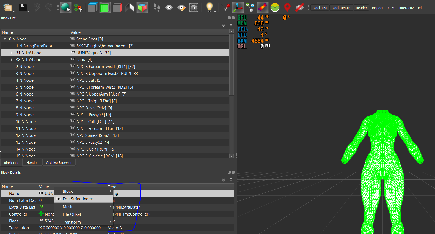Toggle Draw Axes arrows icon
Viewport: 435px width, 234px height.
[238, 7]
